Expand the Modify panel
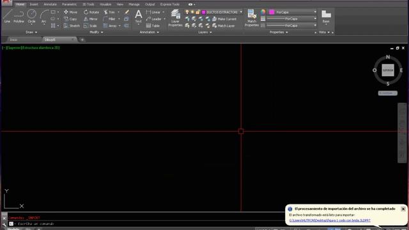Screen dimensions: 409x230 coord(96,32)
